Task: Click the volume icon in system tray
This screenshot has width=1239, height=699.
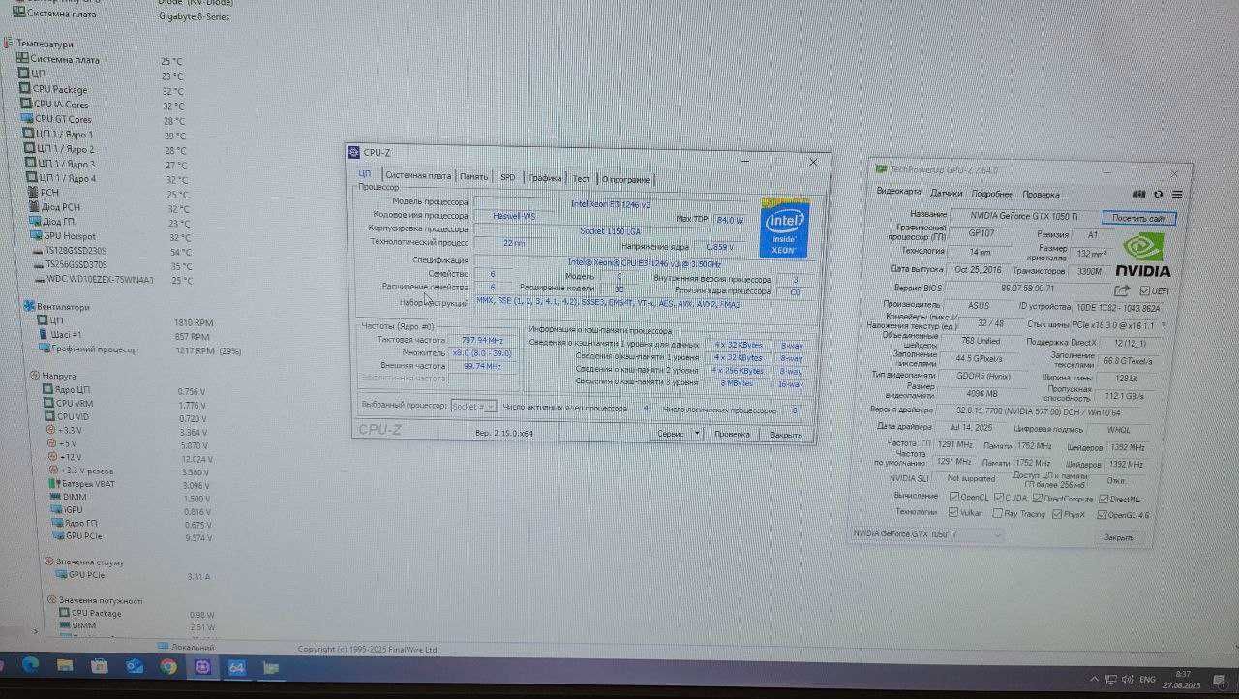Action: 1126,679
